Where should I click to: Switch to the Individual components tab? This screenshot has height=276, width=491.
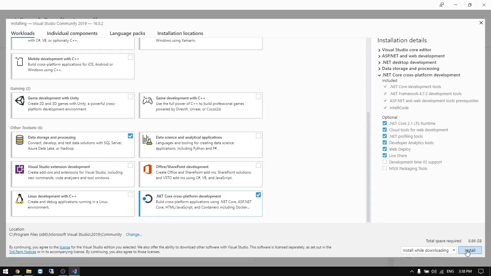pyautogui.click(x=72, y=33)
